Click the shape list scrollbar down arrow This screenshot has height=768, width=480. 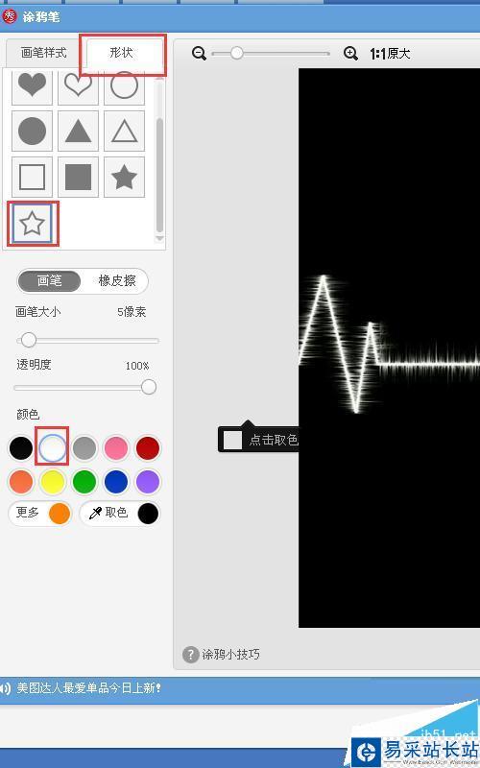tap(159, 239)
